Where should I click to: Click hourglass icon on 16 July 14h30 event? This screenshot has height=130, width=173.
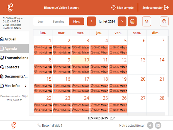[54, 91]
